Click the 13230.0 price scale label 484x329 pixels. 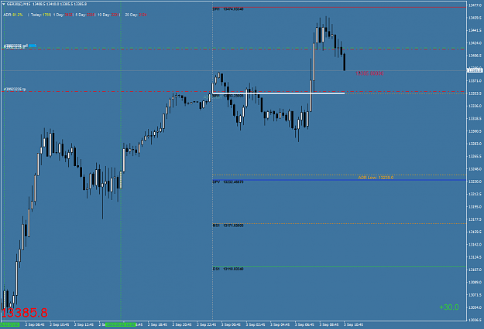(475, 181)
